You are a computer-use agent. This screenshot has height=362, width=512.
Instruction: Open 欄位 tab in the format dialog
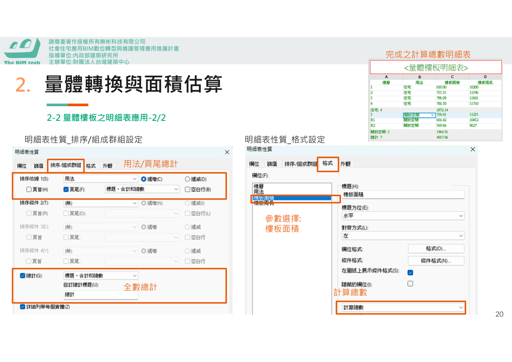pos(254,164)
